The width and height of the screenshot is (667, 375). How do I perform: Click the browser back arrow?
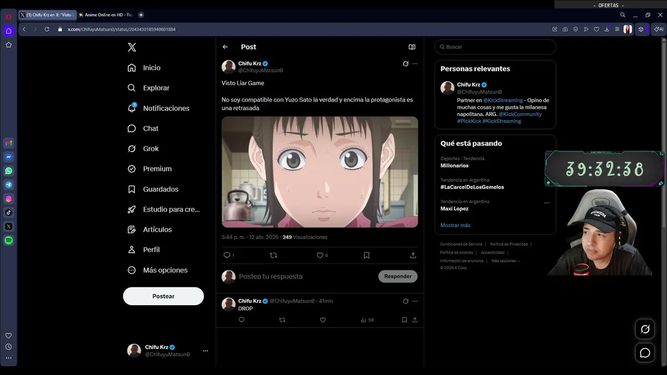pos(24,29)
